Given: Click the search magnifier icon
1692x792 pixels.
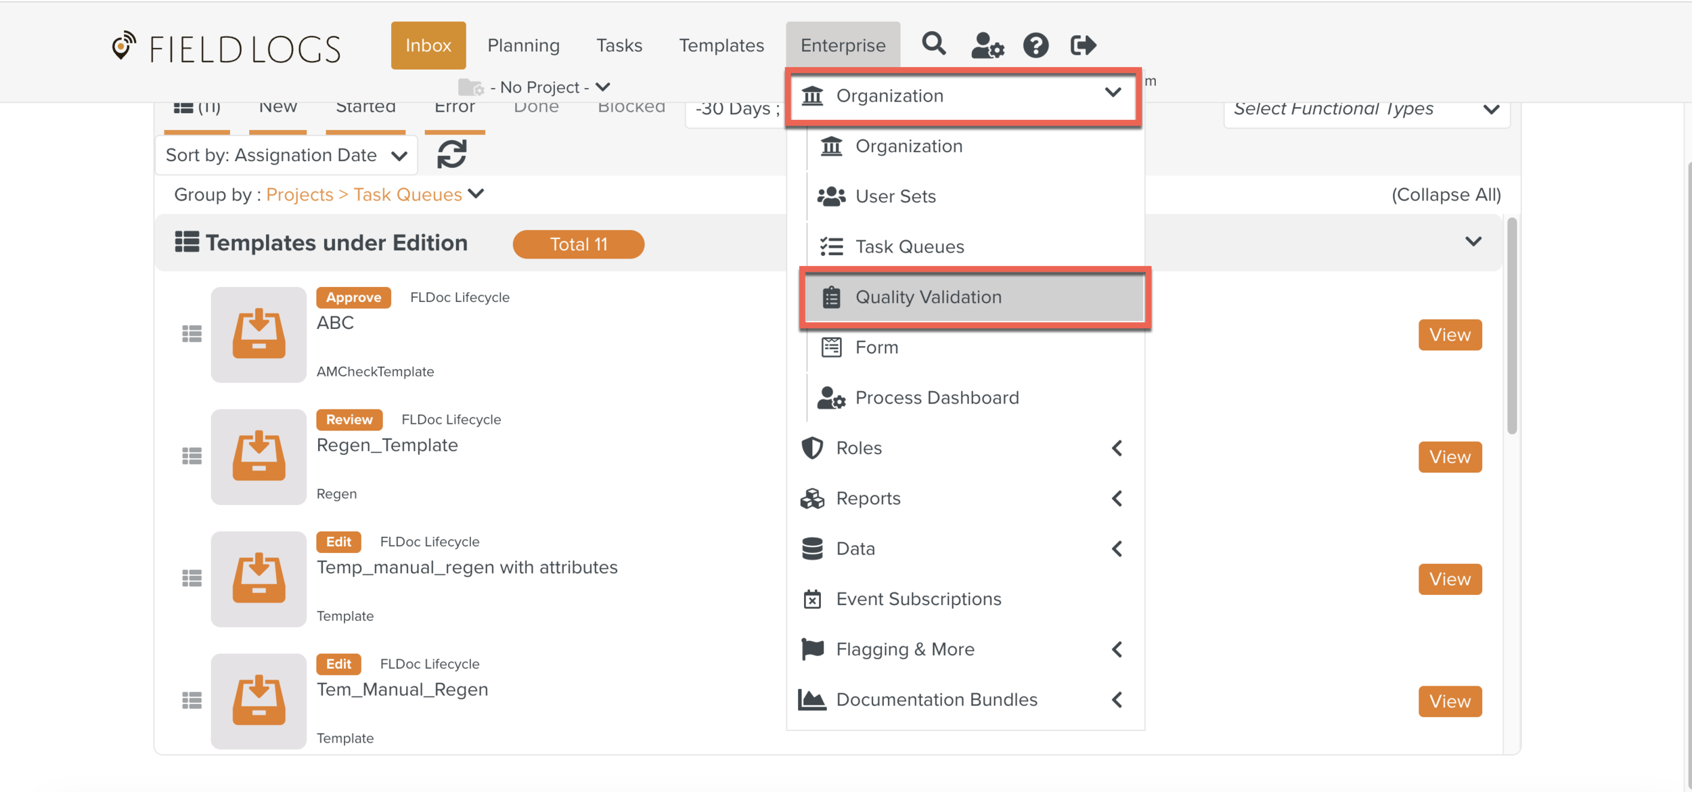Looking at the screenshot, I should [x=933, y=45].
